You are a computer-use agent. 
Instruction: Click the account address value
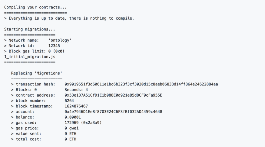coord(113,112)
